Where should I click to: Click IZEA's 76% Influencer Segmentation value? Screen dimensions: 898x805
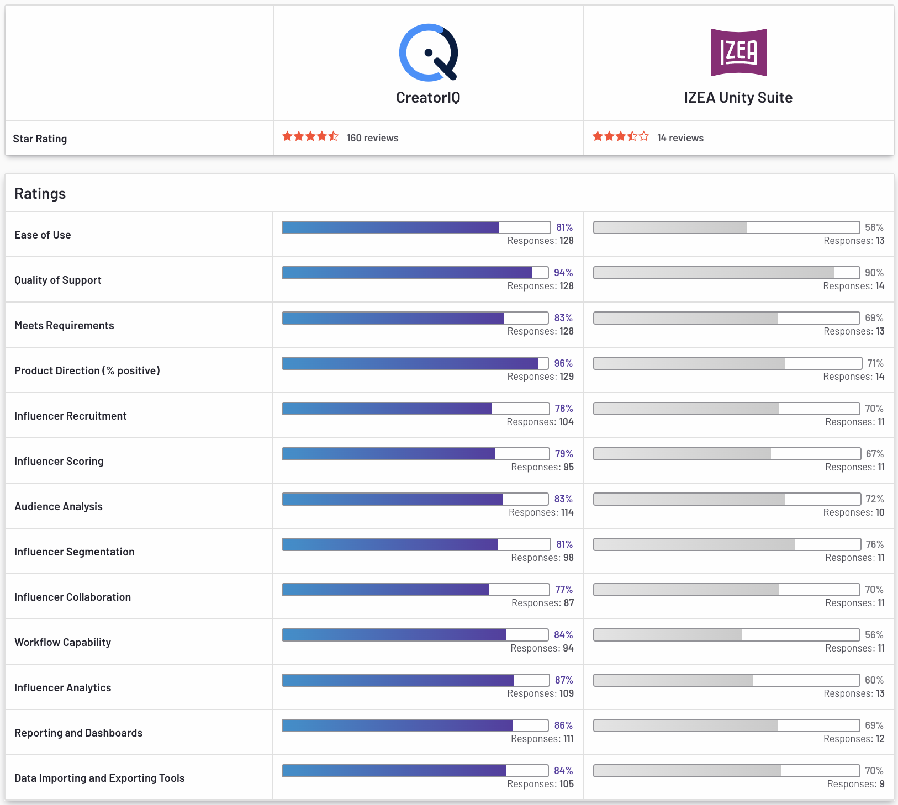pos(875,544)
